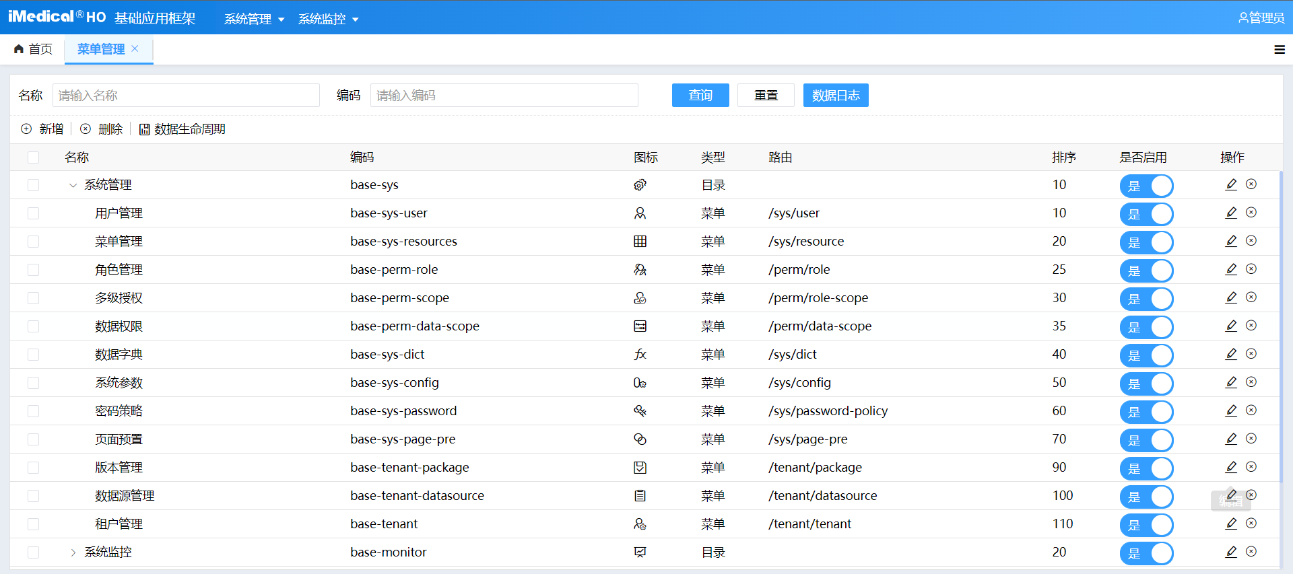Click the 查询 button
Viewport: 1293px width, 574px height.
tap(700, 96)
